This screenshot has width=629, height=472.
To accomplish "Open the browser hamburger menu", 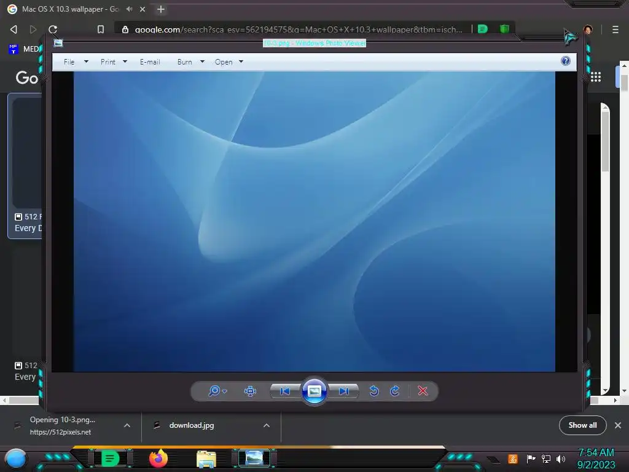I will coord(615,29).
